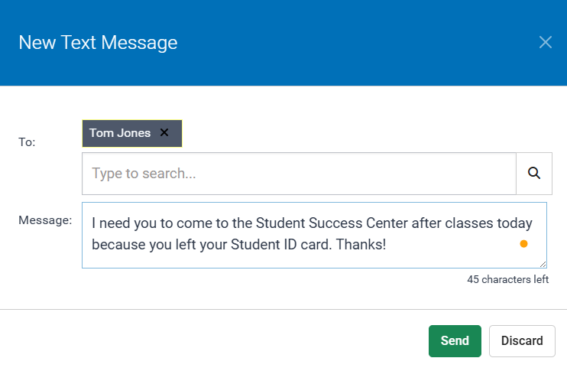Click the orange dot in message box
The height and width of the screenshot is (371, 567).
point(523,244)
